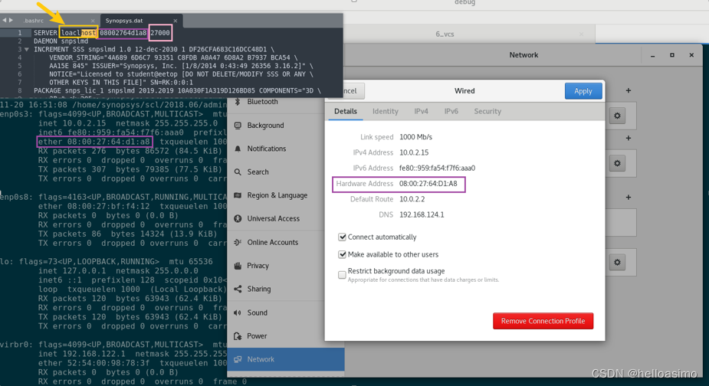This screenshot has height=386, width=709.
Task: Switch to the Security tab
Action: (x=487, y=112)
